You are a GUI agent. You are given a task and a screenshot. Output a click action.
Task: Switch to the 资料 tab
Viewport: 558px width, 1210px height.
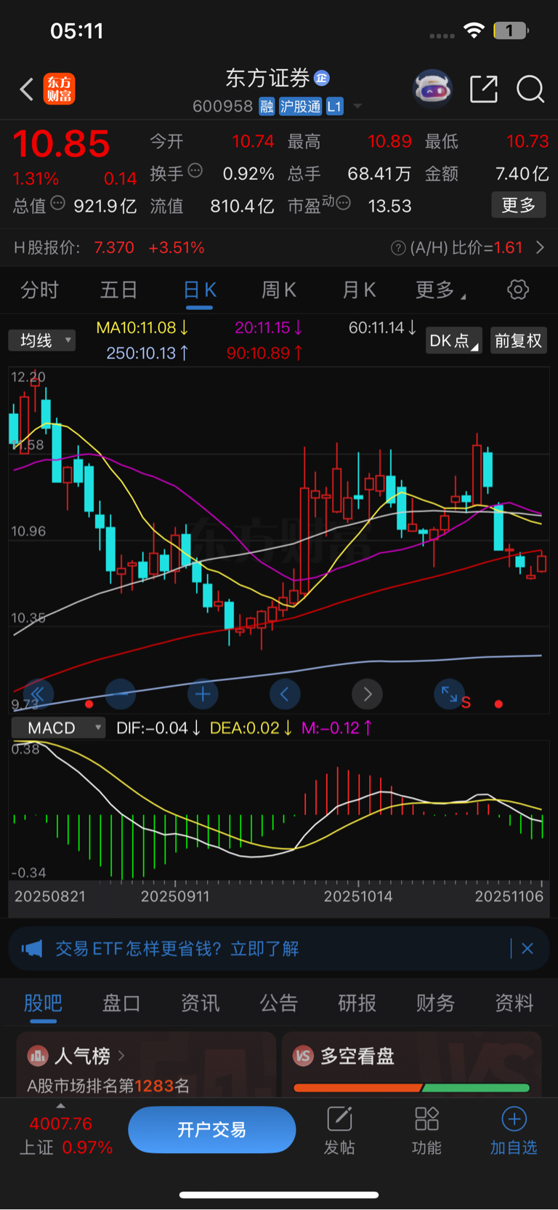[x=514, y=1003]
